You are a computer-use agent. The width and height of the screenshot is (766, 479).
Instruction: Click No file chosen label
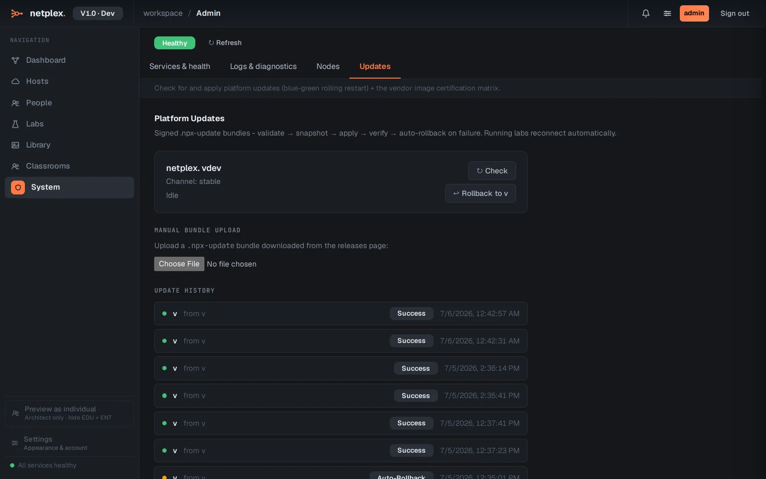pyautogui.click(x=232, y=264)
